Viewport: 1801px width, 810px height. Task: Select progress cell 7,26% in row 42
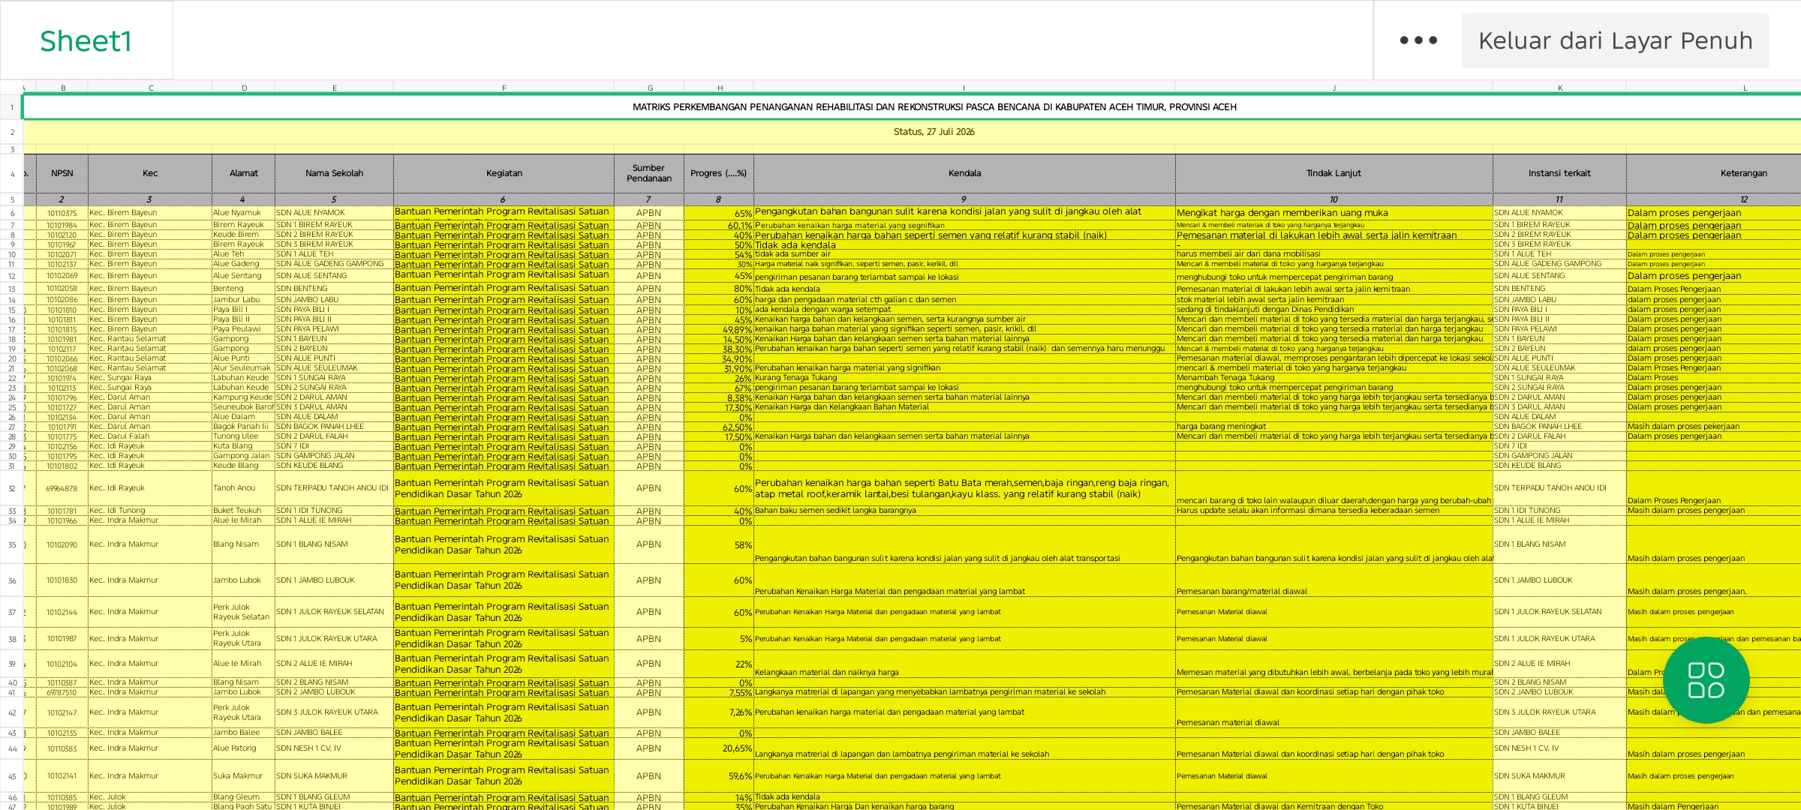[x=719, y=712]
